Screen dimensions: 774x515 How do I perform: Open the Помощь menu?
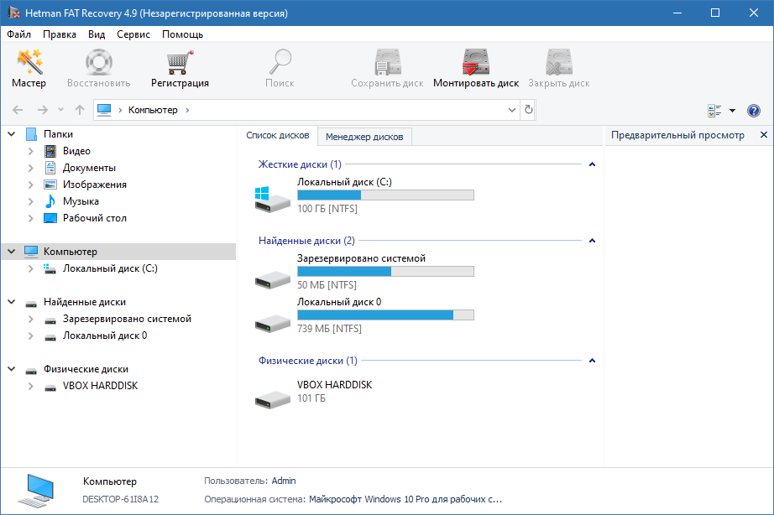pyautogui.click(x=183, y=34)
